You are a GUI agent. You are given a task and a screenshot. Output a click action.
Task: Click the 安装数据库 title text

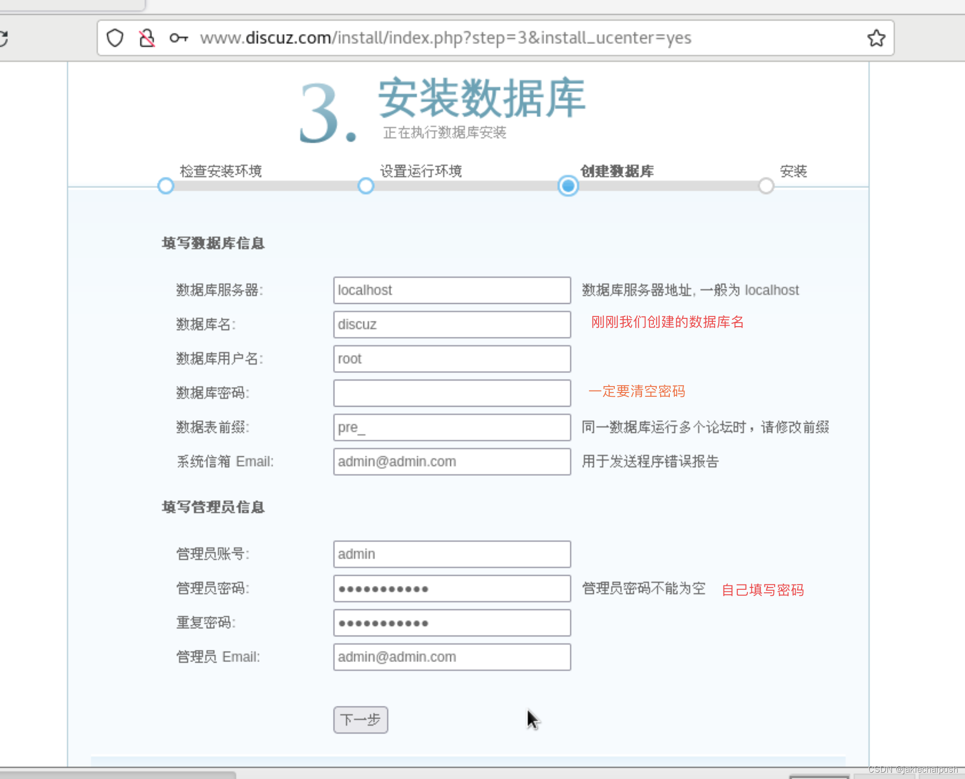coord(482,98)
